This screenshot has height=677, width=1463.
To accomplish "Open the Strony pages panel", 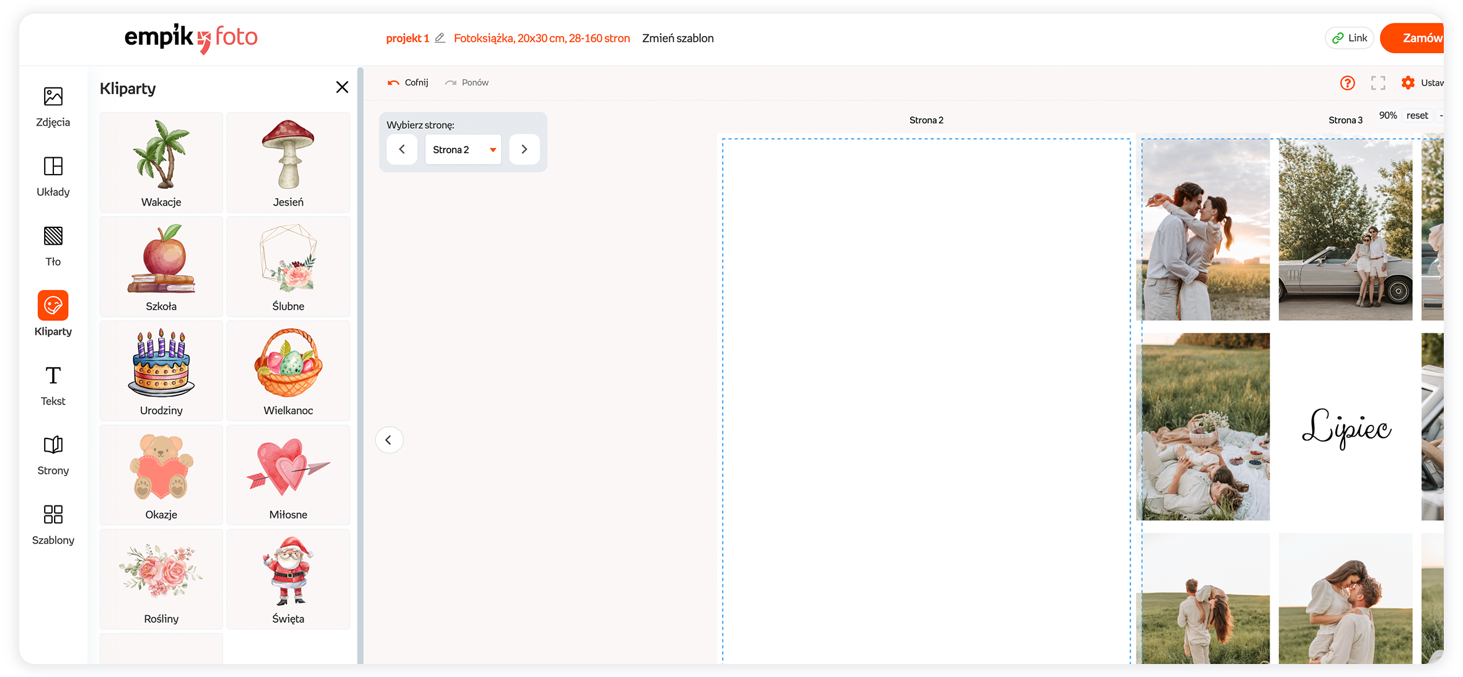I will click(x=53, y=455).
